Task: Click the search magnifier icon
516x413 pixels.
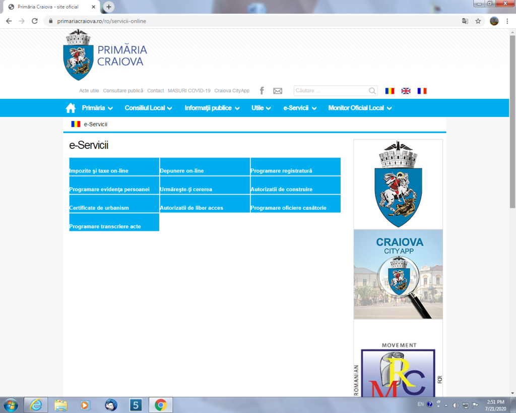Action: click(372, 91)
